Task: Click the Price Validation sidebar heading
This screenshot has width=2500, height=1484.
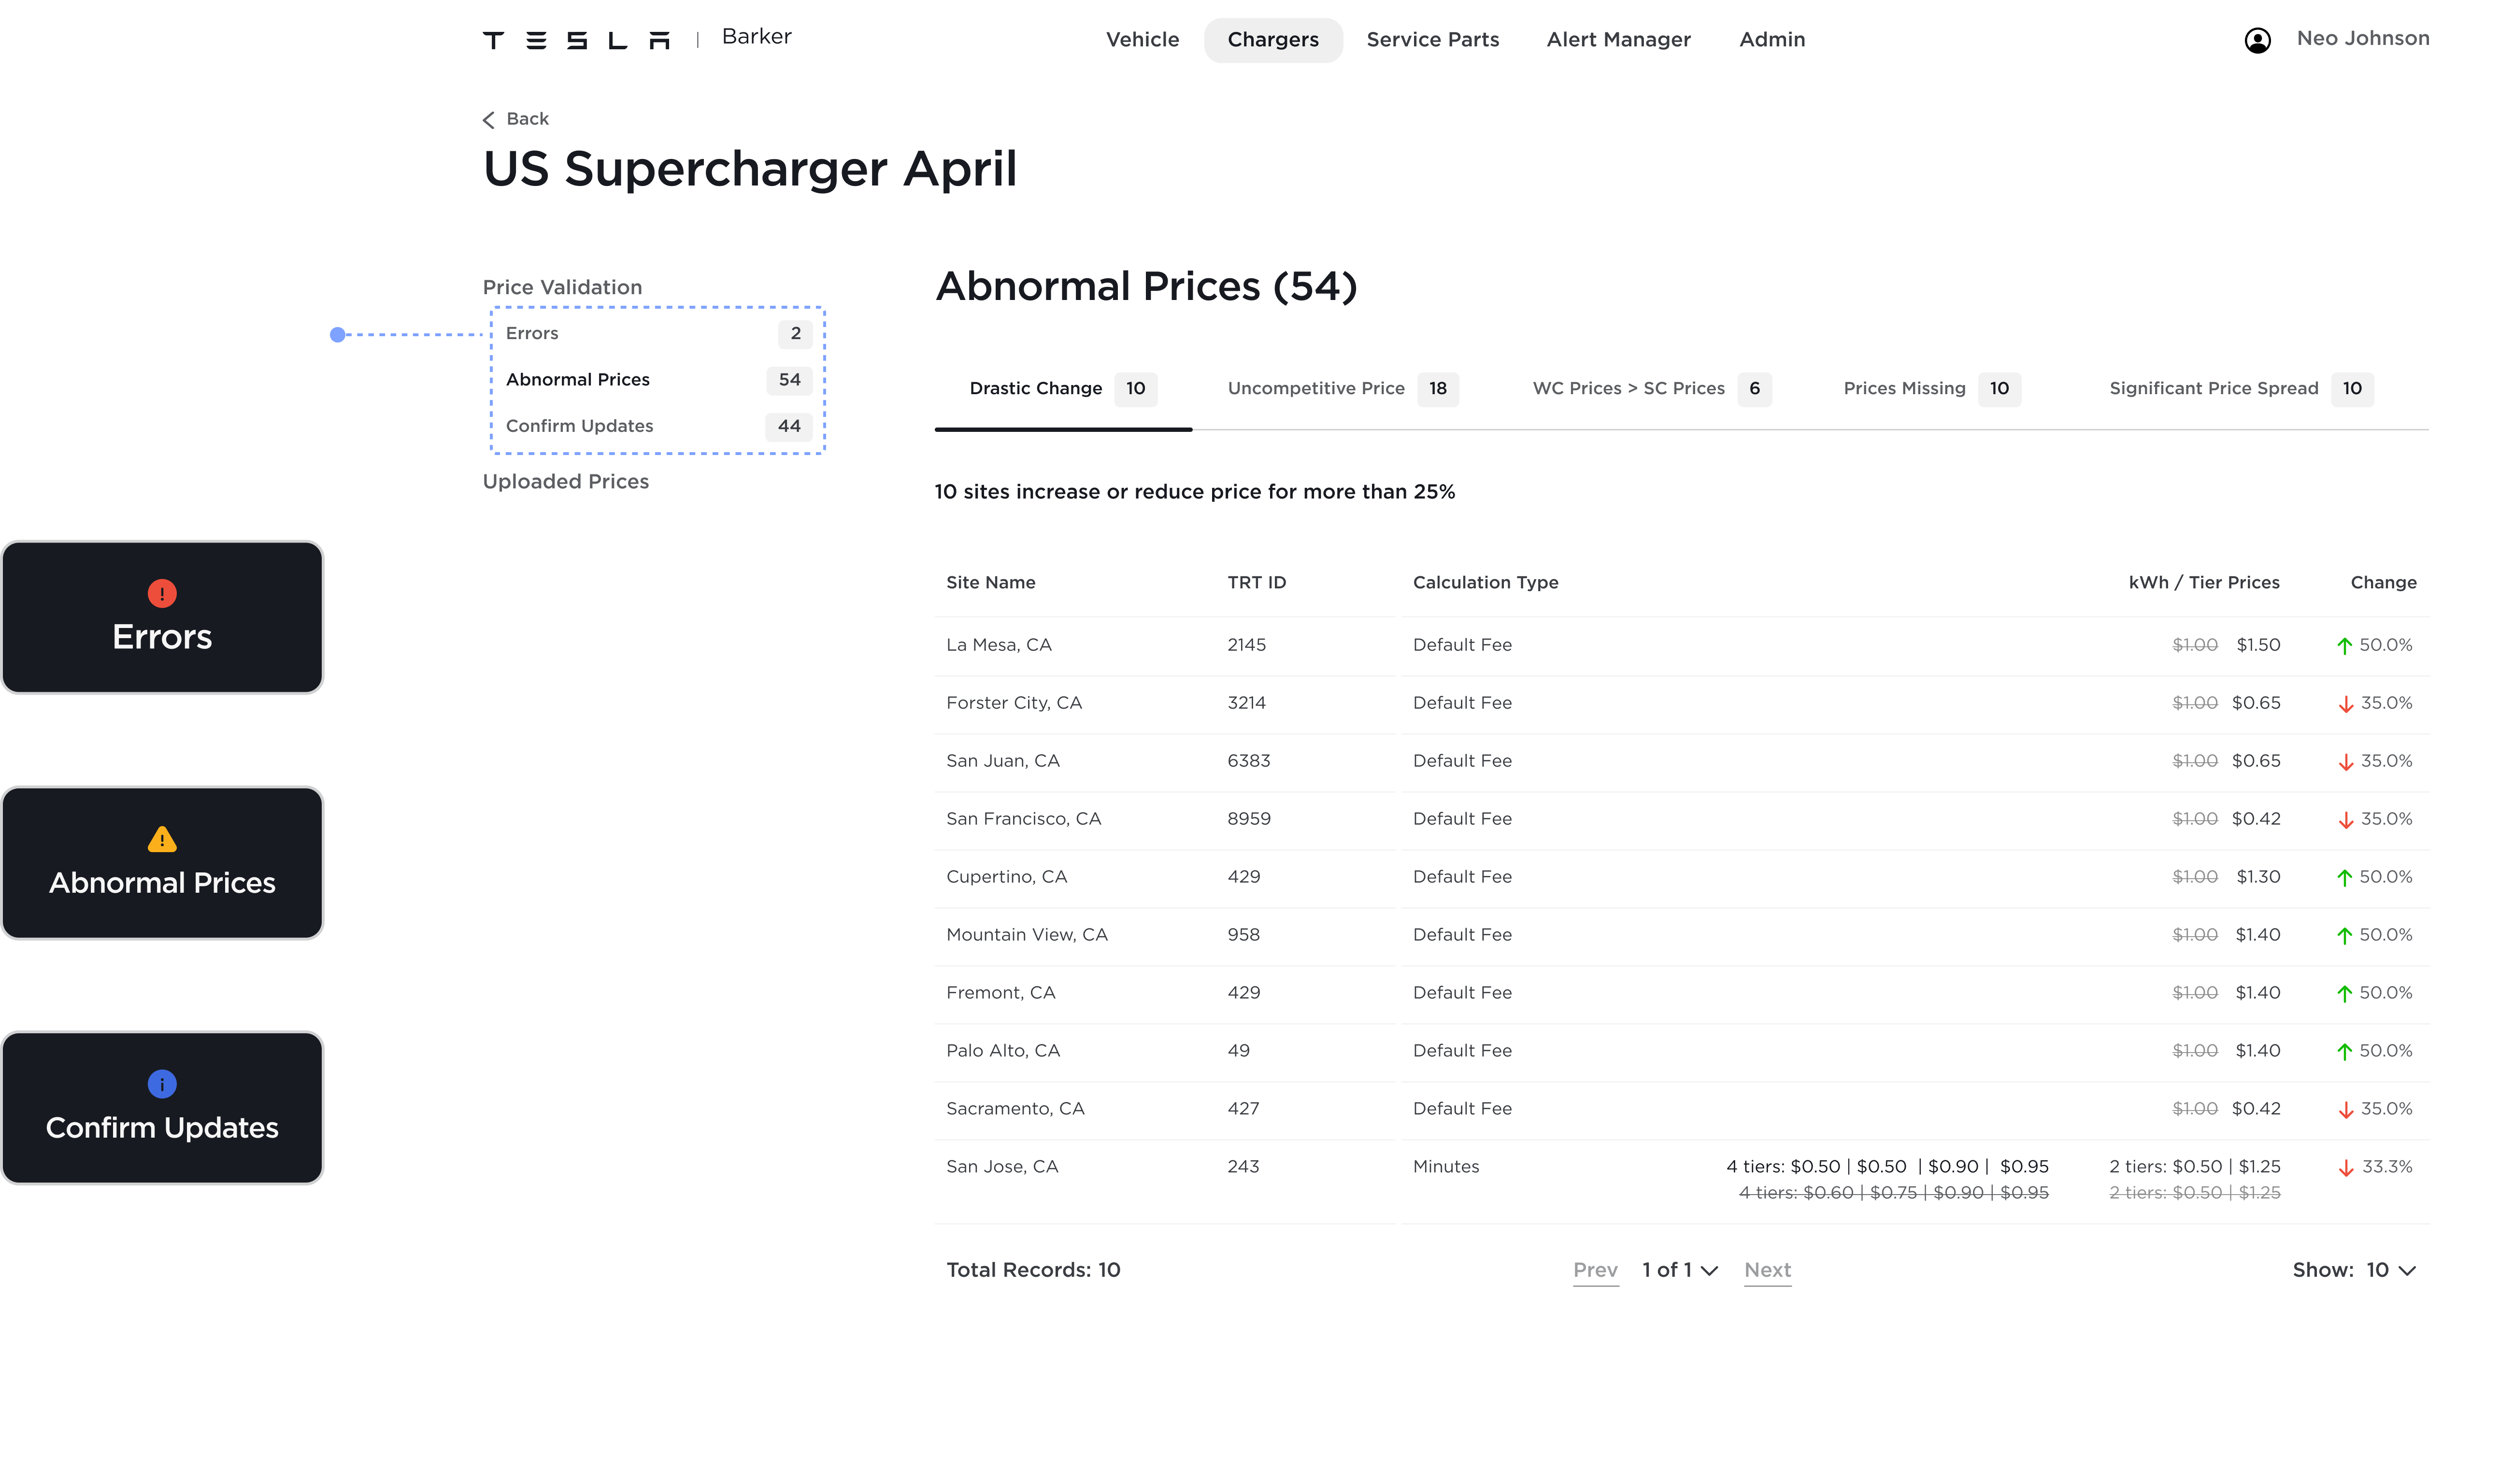Action: click(562, 288)
